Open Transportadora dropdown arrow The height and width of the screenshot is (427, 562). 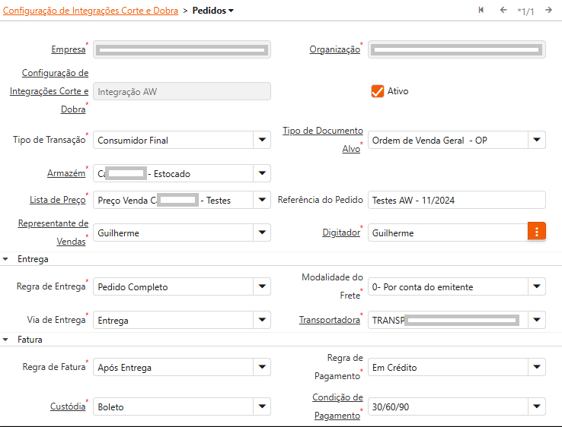(537, 320)
